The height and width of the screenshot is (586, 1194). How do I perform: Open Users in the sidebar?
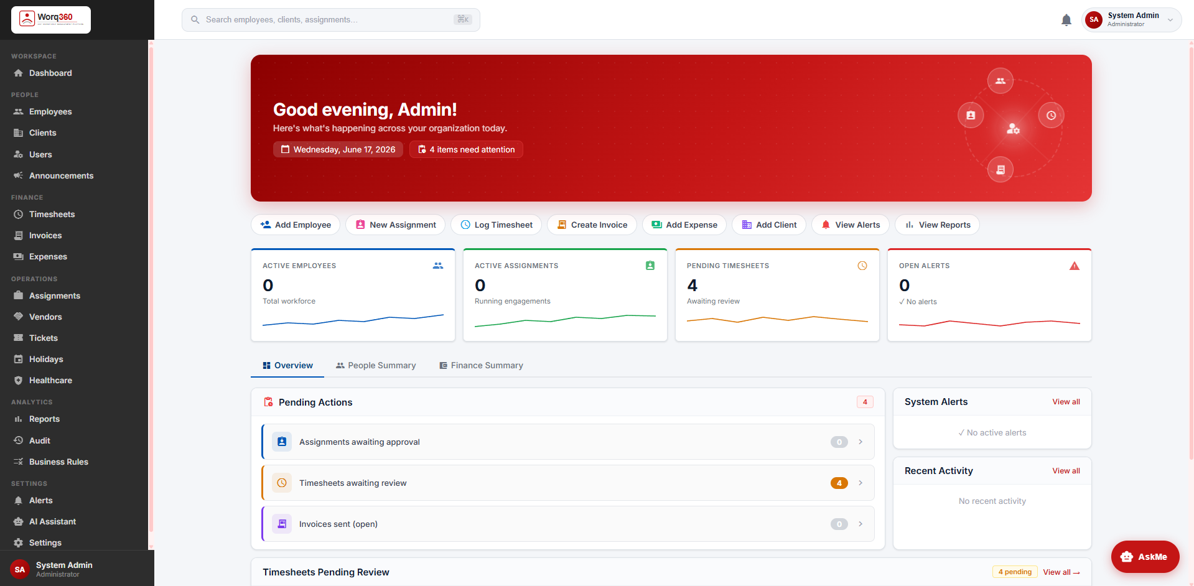pos(40,155)
